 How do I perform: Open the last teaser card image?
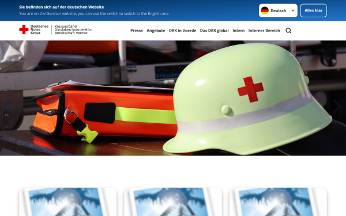coord(278,202)
